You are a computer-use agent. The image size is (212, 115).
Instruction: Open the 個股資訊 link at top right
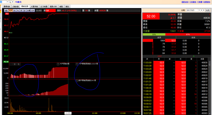tap(185, 2)
